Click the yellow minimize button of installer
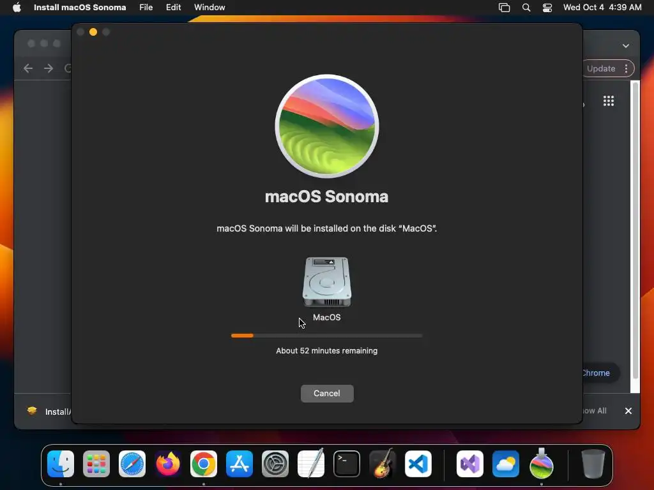 click(x=93, y=32)
